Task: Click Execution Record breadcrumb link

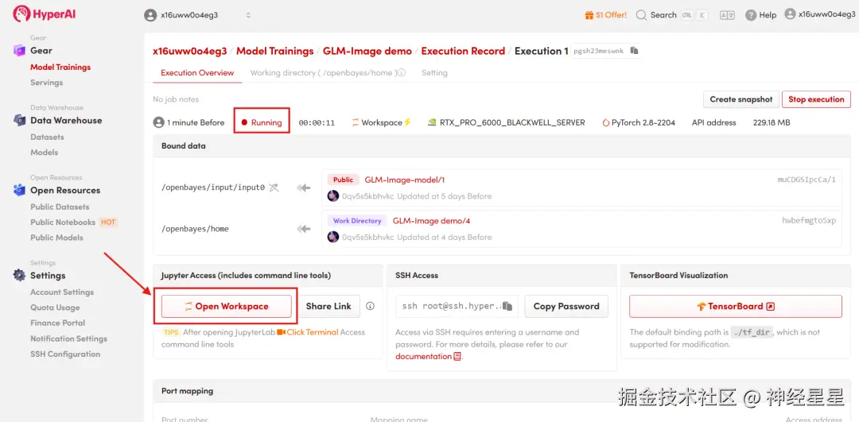Action: pyautogui.click(x=463, y=51)
